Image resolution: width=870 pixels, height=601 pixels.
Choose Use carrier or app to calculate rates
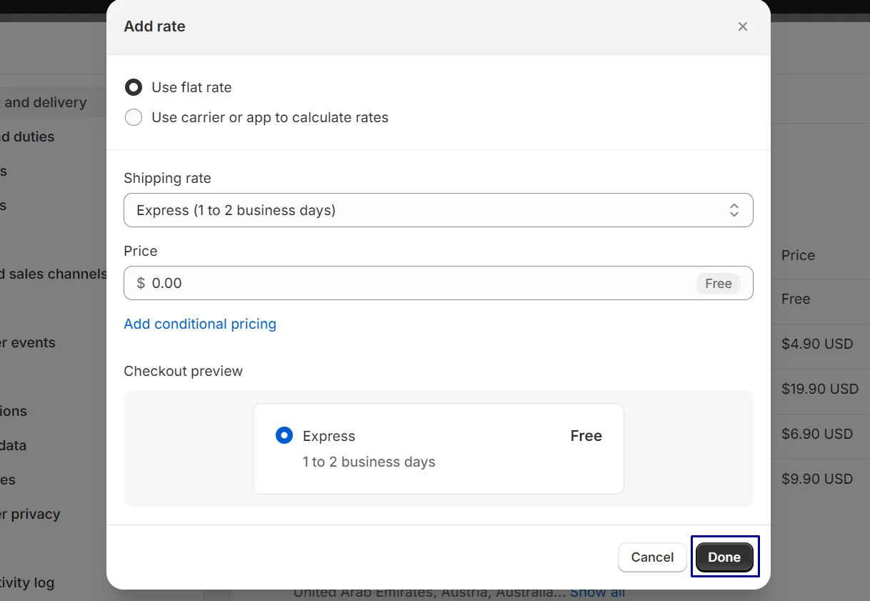click(134, 117)
